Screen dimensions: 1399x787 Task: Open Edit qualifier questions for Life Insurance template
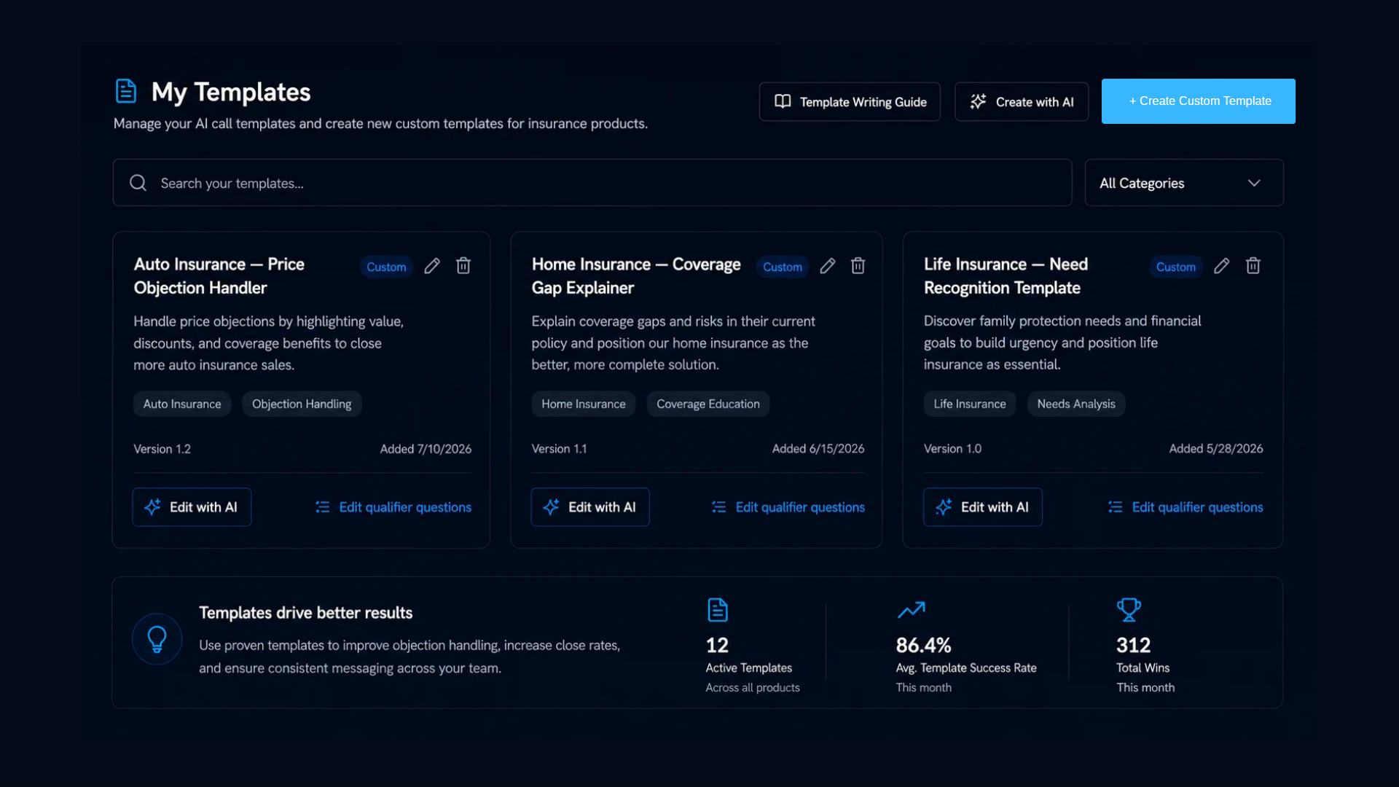click(x=1186, y=507)
